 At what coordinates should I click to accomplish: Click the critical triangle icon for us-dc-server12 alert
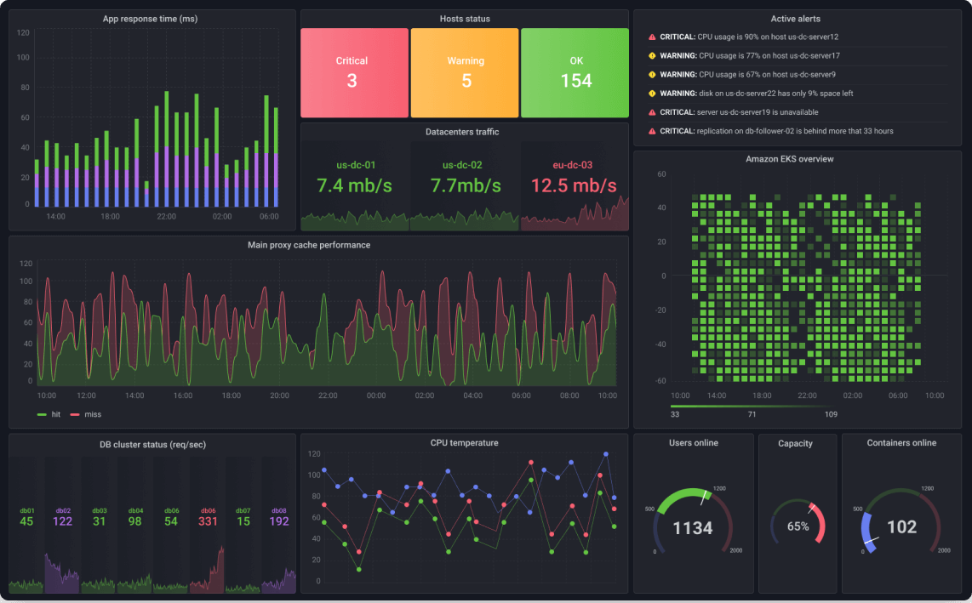tap(651, 37)
